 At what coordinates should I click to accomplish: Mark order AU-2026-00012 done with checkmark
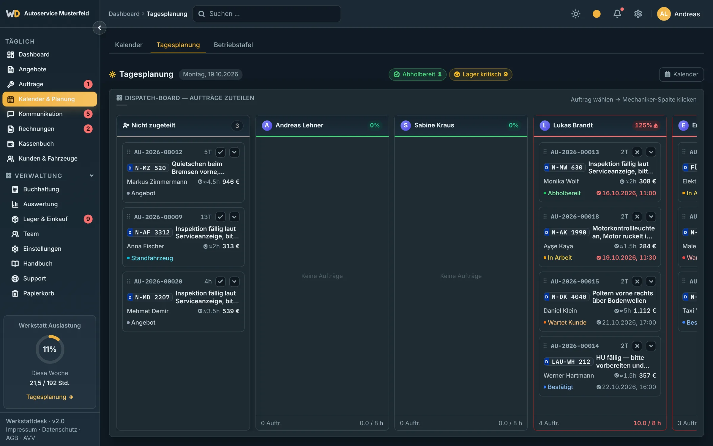pos(220,152)
